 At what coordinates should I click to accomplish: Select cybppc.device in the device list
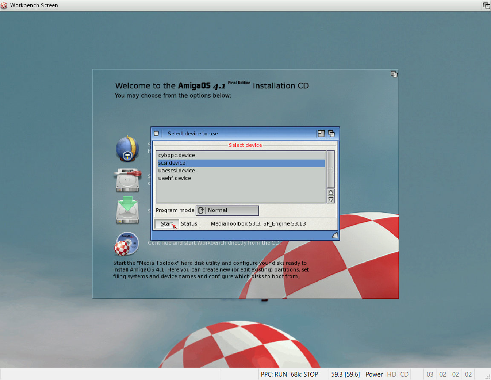(241, 155)
